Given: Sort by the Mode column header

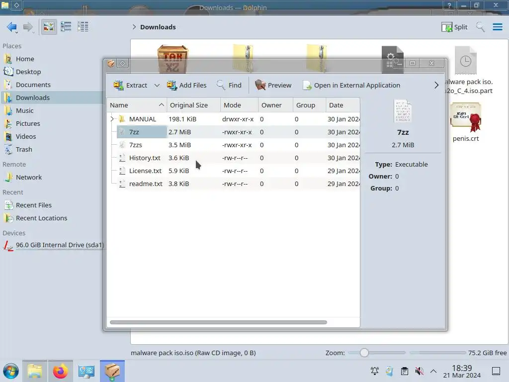Looking at the screenshot, I should click(239, 105).
